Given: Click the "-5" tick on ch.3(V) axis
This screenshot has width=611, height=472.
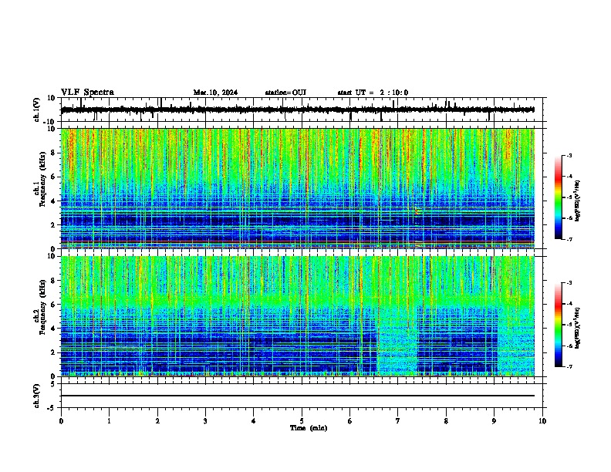Looking at the screenshot, I should point(52,408).
